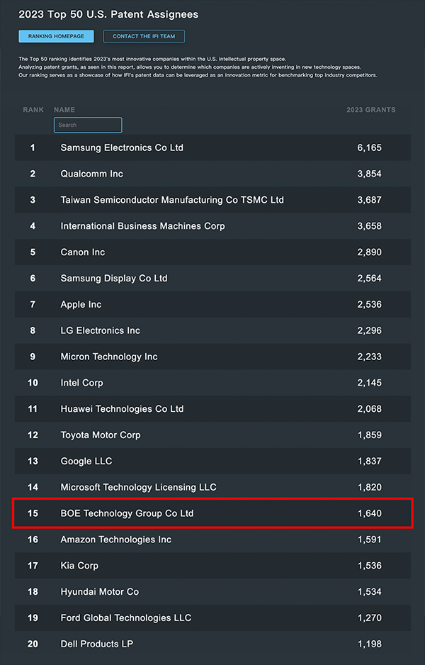The image size is (425, 665).
Task: Click the Name column header
Action: [64, 110]
